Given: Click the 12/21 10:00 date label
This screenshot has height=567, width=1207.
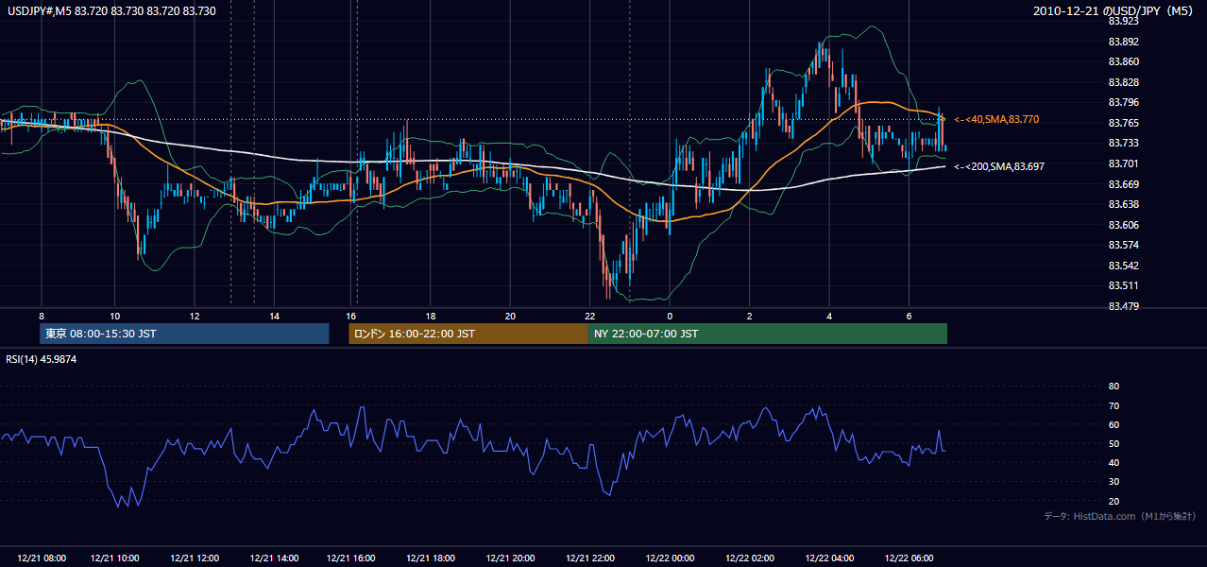Looking at the screenshot, I should tap(115, 558).
